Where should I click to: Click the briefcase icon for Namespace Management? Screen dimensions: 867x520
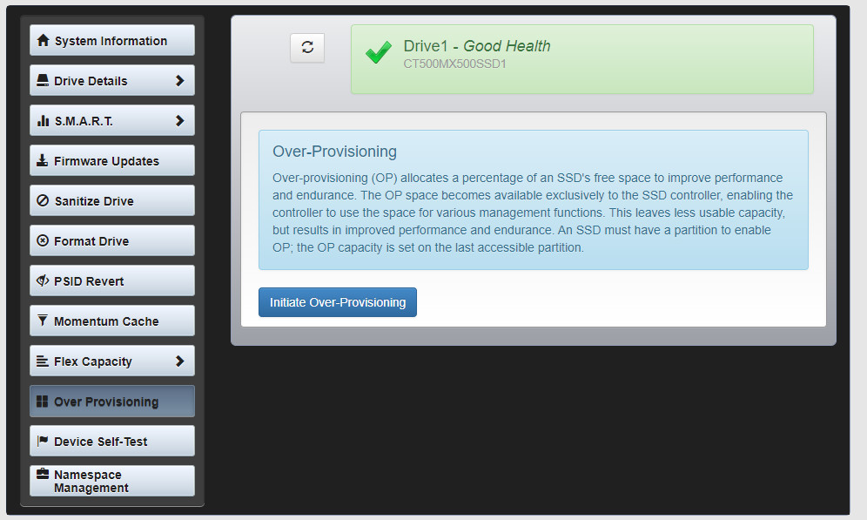43,475
